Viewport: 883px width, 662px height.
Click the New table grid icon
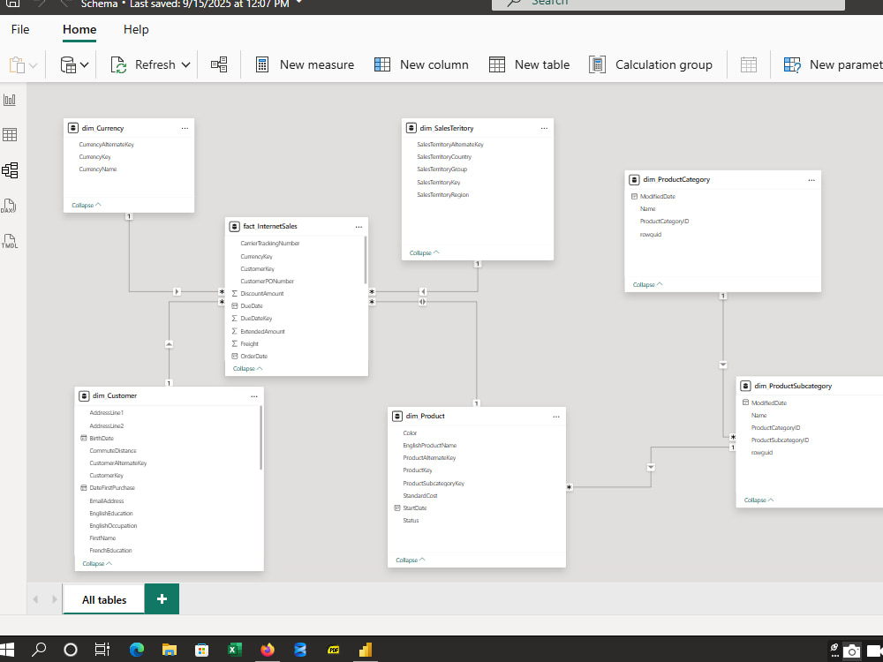[x=496, y=64]
